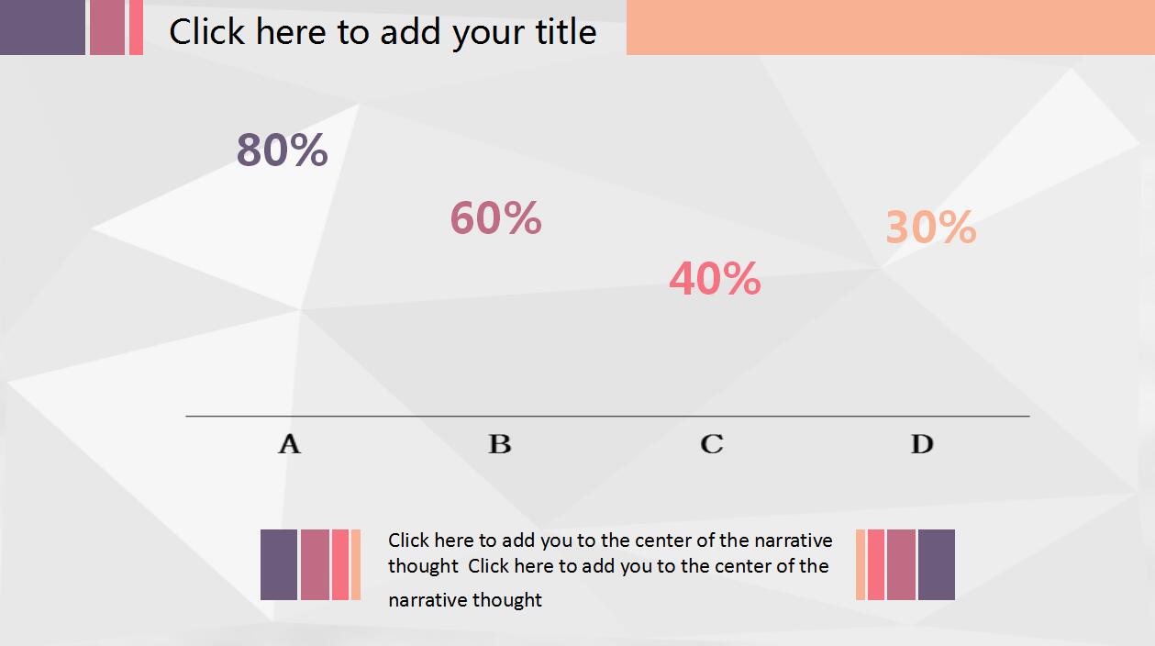Select the pink bar left of narrative text
Image resolution: width=1155 pixels, height=646 pixels.
point(340,564)
